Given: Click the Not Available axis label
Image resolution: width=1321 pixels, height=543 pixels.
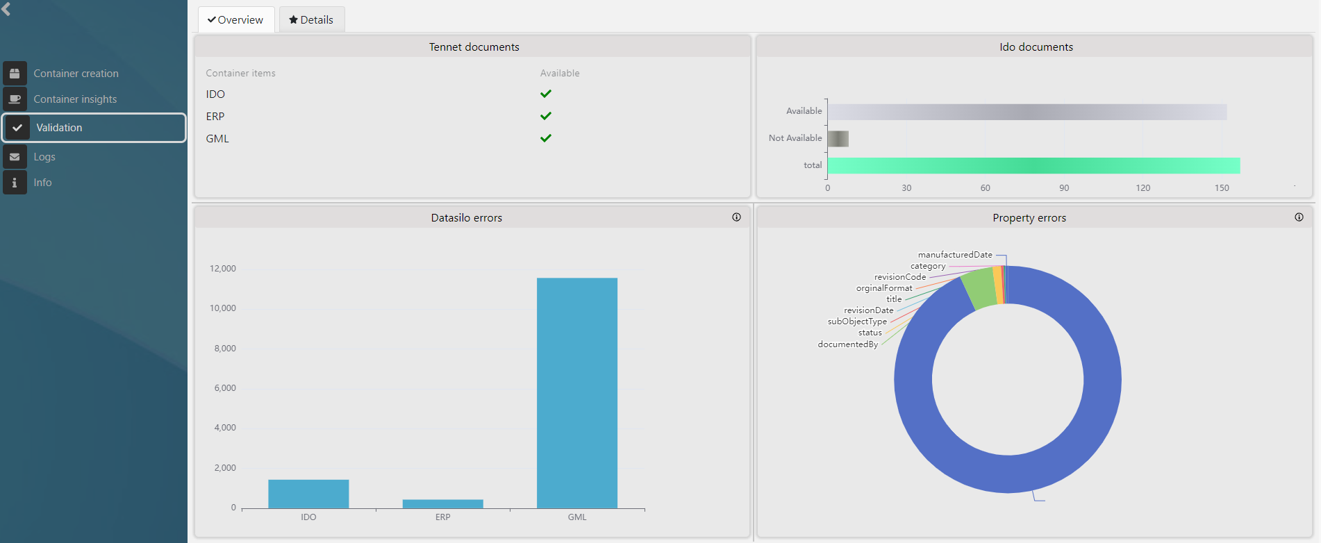Looking at the screenshot, I should click(x=795, y=138).
